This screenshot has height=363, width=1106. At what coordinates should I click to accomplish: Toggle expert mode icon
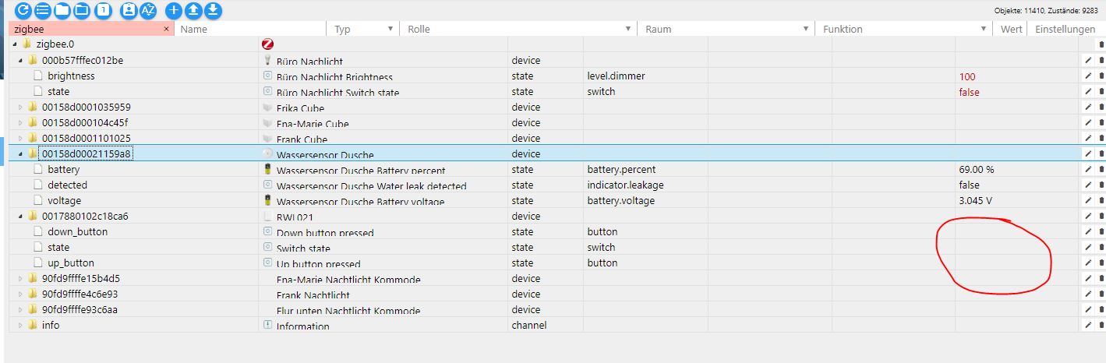click(129, 10)
